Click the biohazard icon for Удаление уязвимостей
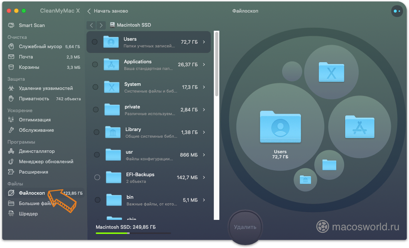The width and height of the screenshot is (409, 248). (x=11, y=88)
